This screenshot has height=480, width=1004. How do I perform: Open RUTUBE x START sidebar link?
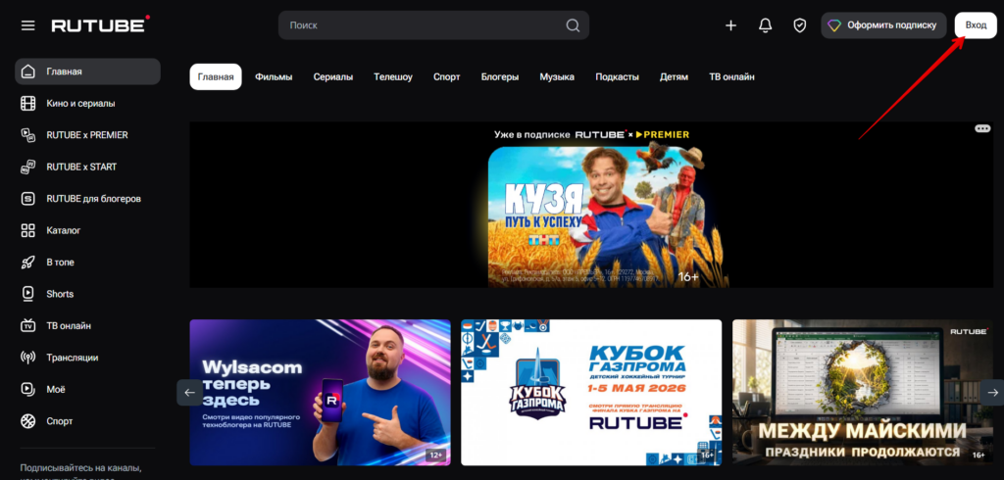[87, 168]
